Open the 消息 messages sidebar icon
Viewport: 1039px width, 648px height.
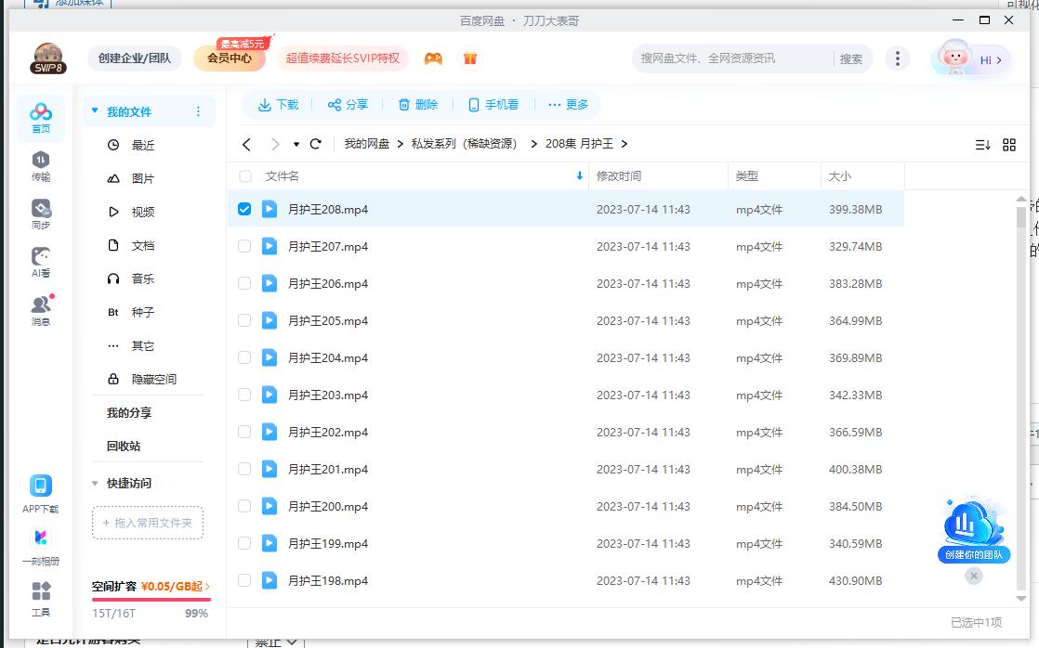tap(41, 310)
